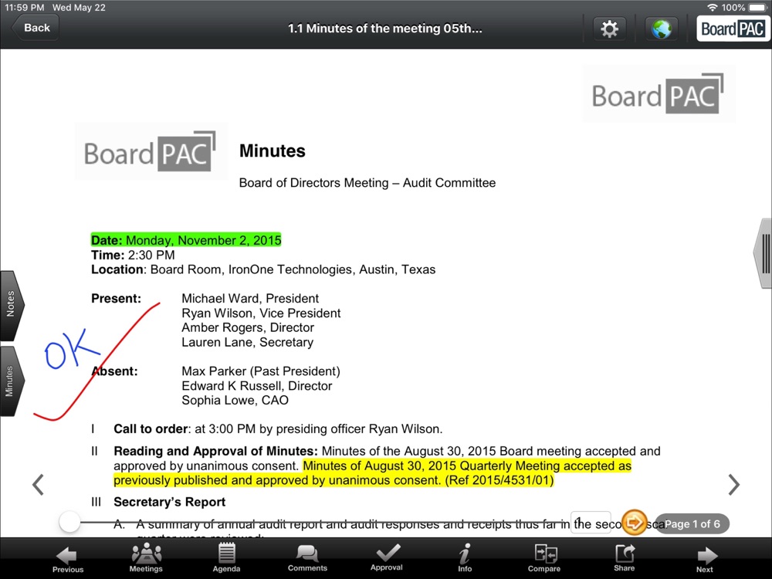
Task: Tap 'Ryan Wilson, Vice President' text
Action: 261,313
